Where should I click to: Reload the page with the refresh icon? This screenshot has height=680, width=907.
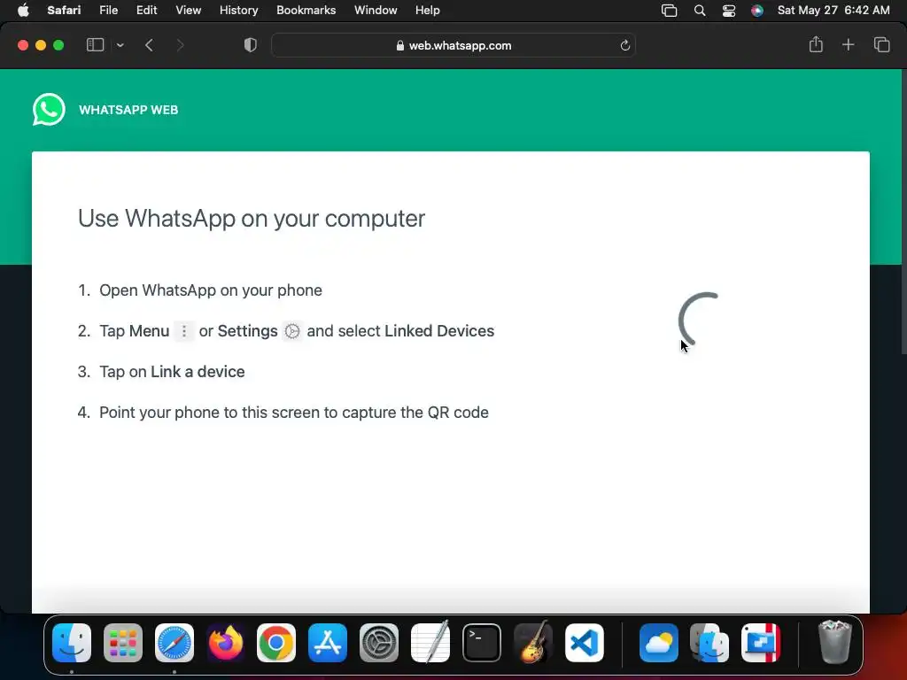tap(624, 46)
